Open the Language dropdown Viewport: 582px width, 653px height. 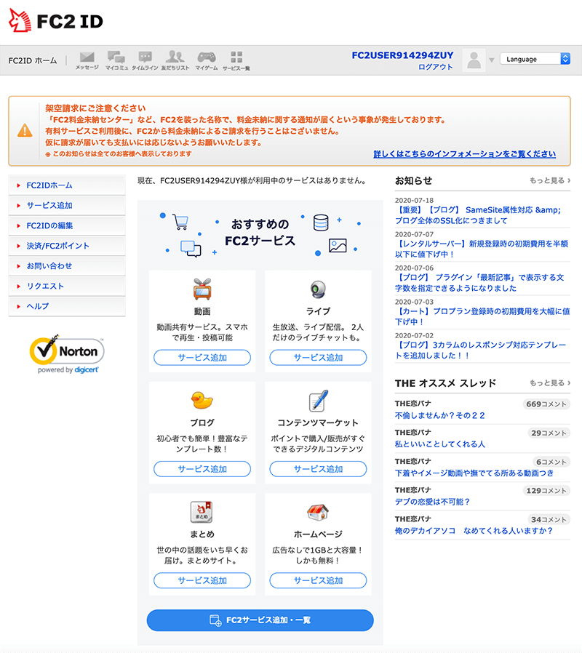535,59
